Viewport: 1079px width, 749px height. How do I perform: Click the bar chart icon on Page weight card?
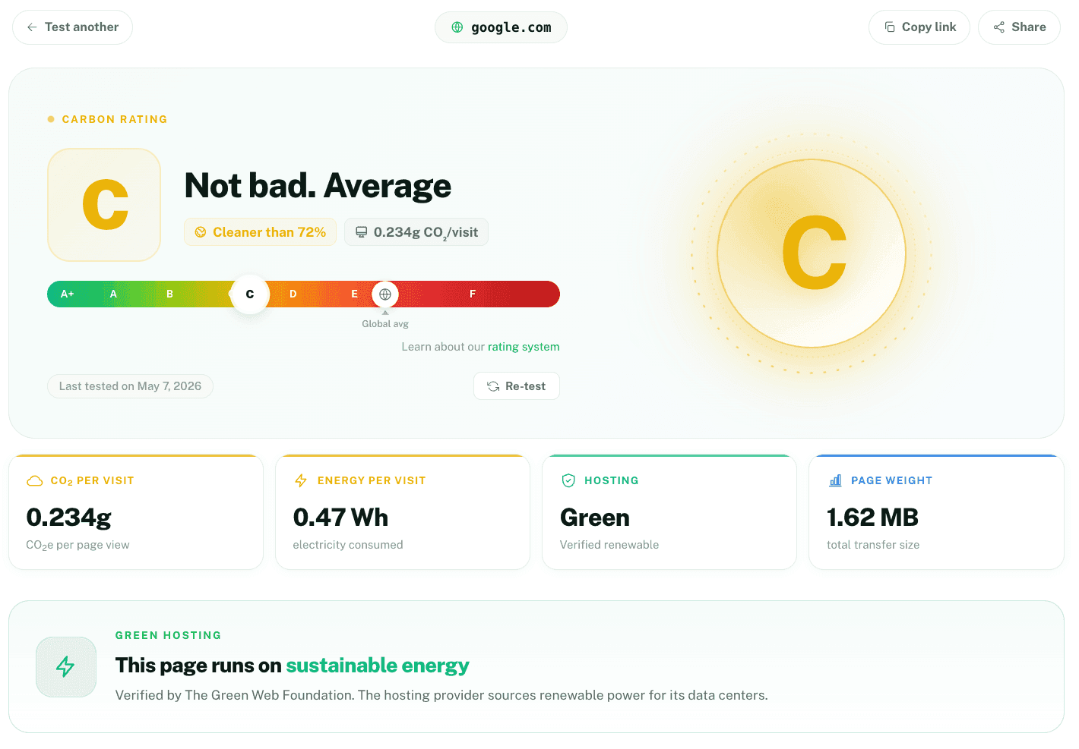click(835, 480)
